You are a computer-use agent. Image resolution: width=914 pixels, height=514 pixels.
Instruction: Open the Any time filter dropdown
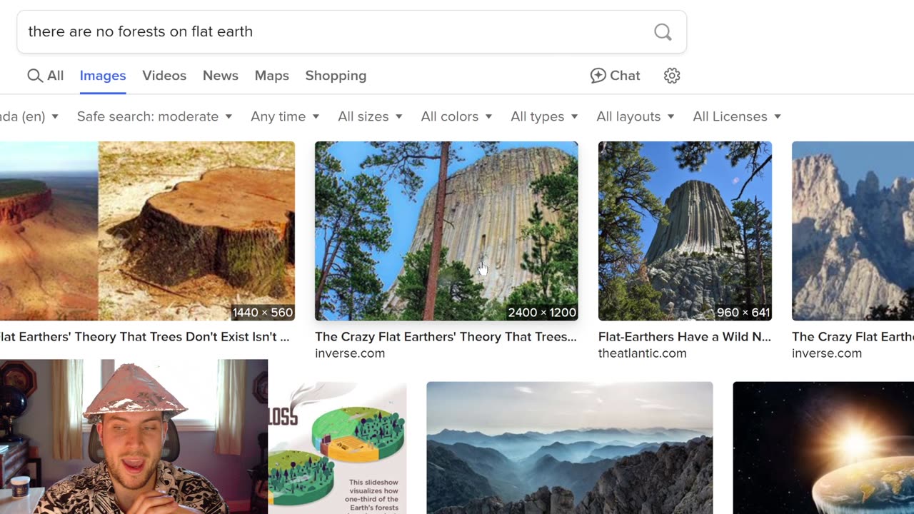pyautogui.click(x=284, y=116)
